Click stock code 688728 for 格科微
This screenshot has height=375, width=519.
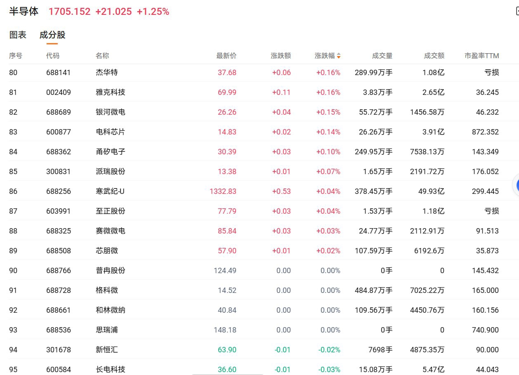pyautogui.click(x=58, y=290)
